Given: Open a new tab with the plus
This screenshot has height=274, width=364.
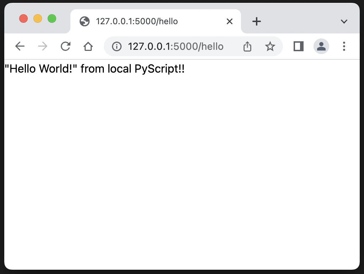Looking at the screenshot, I should (x=256, y=21).
